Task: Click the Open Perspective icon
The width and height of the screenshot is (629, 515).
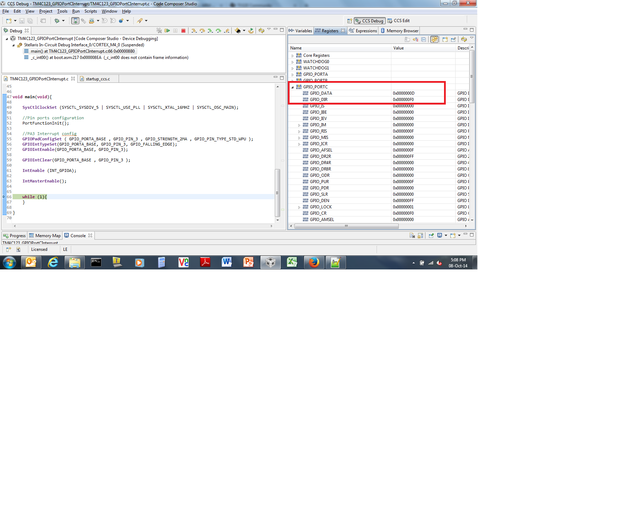Action: tap(350, 21)
